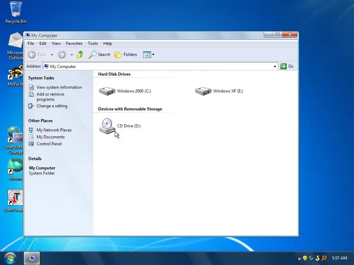Select the MyPal 68 raccoon desktop icon
354x265 pixels.
[15, 76]
